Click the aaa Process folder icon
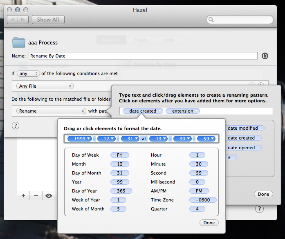The width and height of the screenshot is (285, 239). tap(19, 42)
